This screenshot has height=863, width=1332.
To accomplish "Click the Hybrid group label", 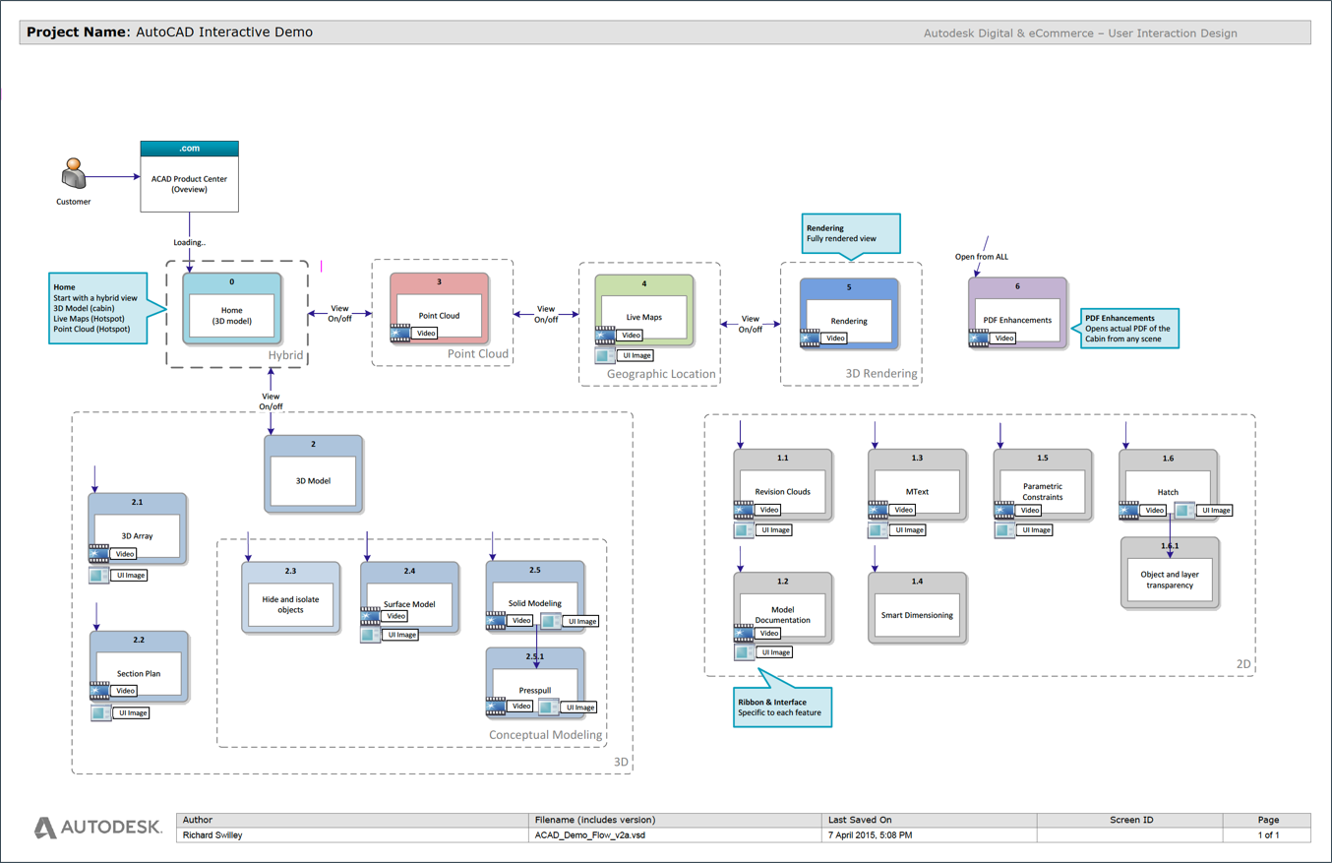I will [x=286, y=355].
